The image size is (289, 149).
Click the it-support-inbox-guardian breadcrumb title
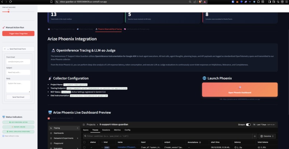(114, 125)
